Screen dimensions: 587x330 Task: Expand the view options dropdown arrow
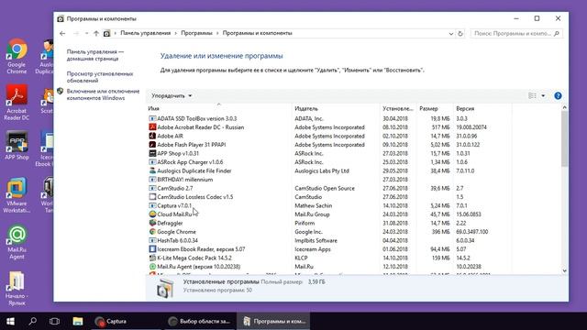point(543,95)
